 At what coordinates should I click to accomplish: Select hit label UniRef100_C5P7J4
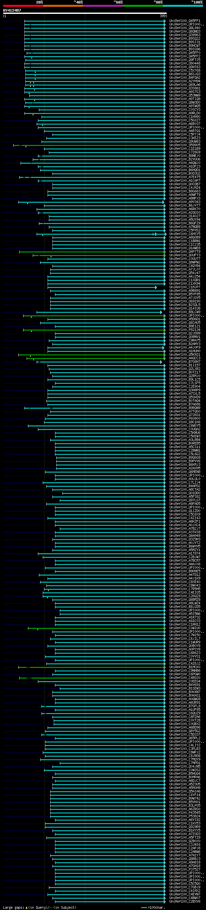pyautogui.click(x=185, y=135)
